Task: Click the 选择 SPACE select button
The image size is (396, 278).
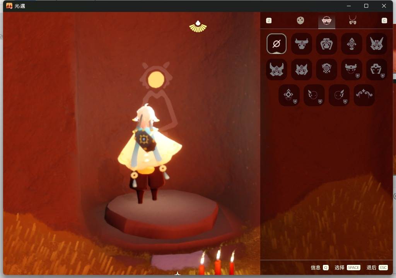Action: (347, 268)
